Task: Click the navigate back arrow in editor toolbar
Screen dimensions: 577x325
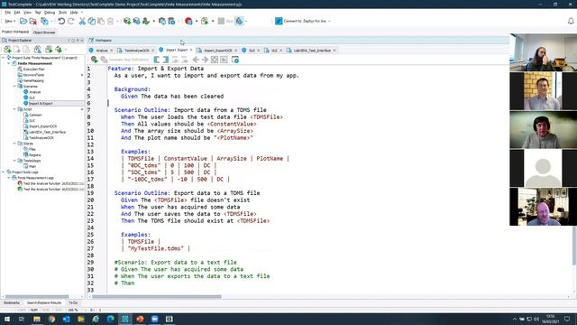Action: [196, 60]
